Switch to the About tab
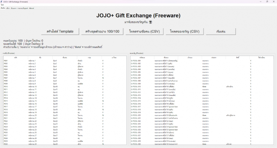Viewport: 277px width, 148px height. (x=32, y=8)
